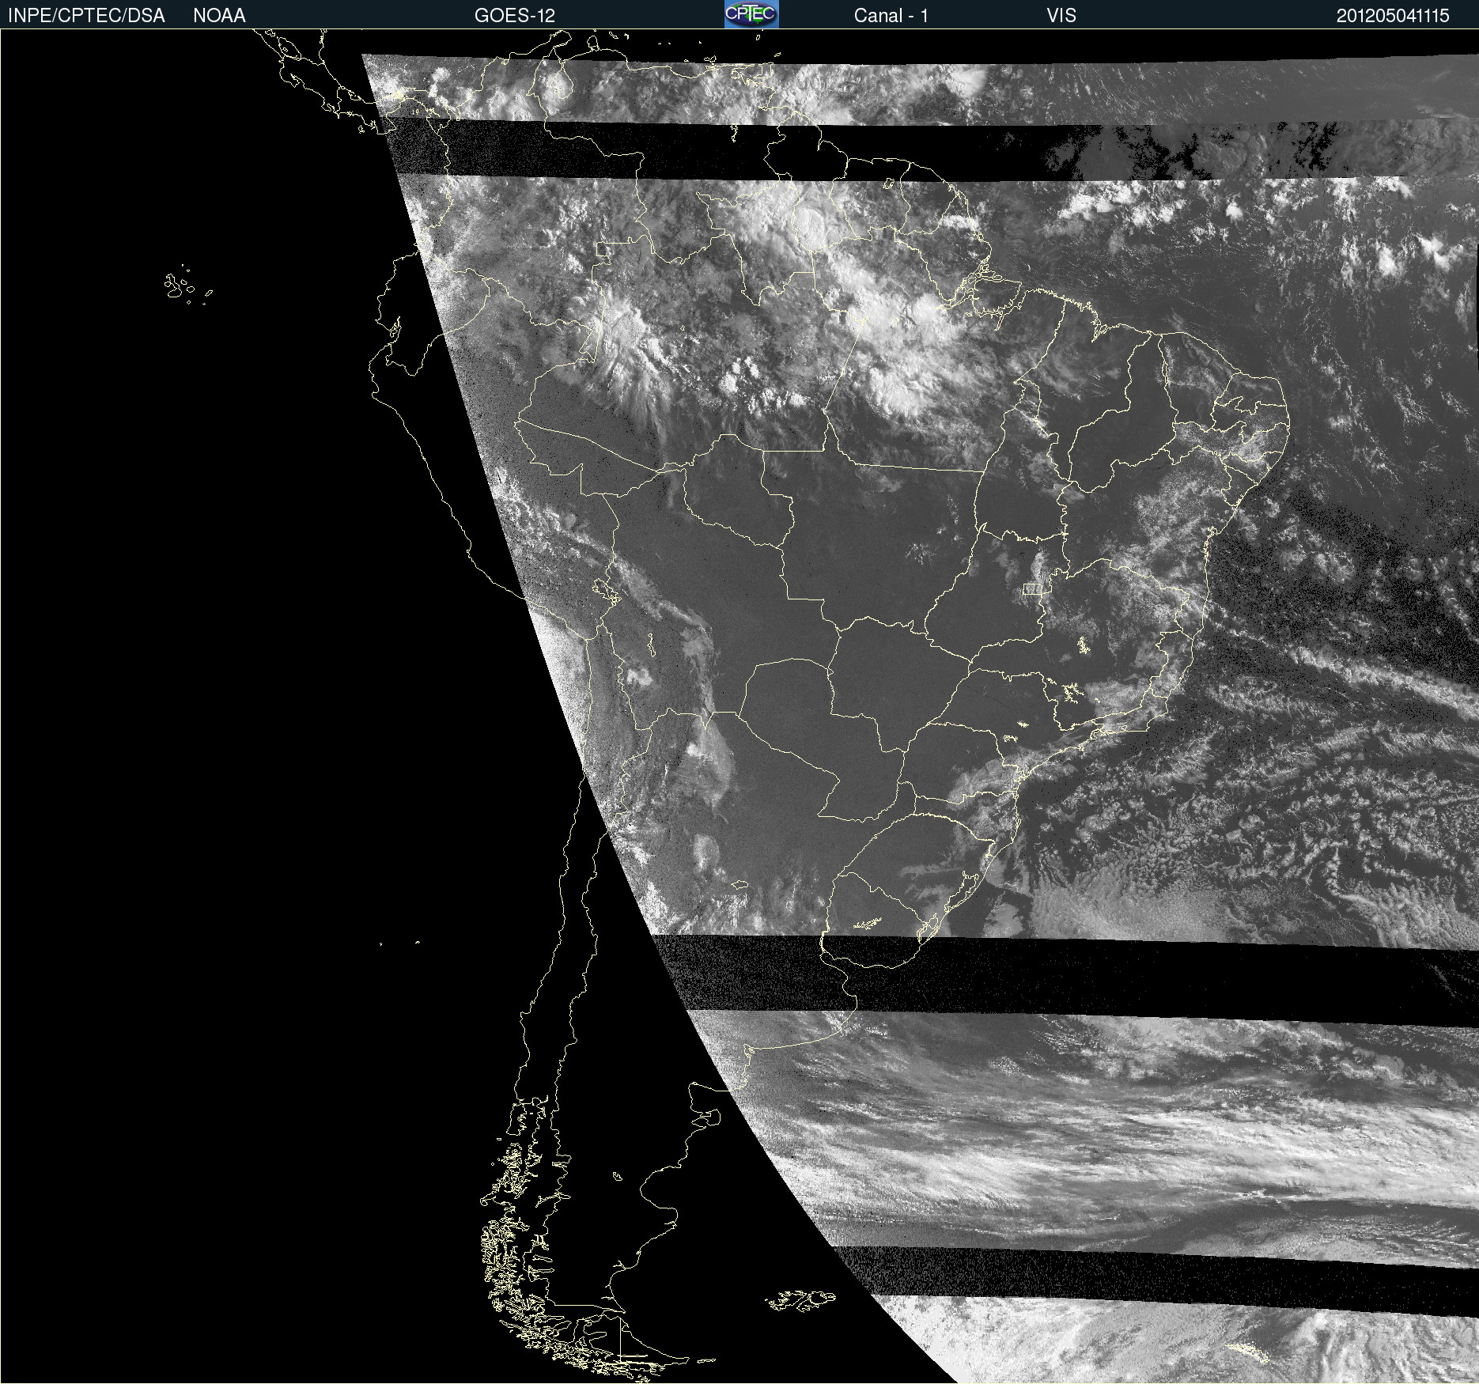Select the INPE/CPTEC/DSA header text
The image size is (1479, 1384).
[x=86, y=16]
